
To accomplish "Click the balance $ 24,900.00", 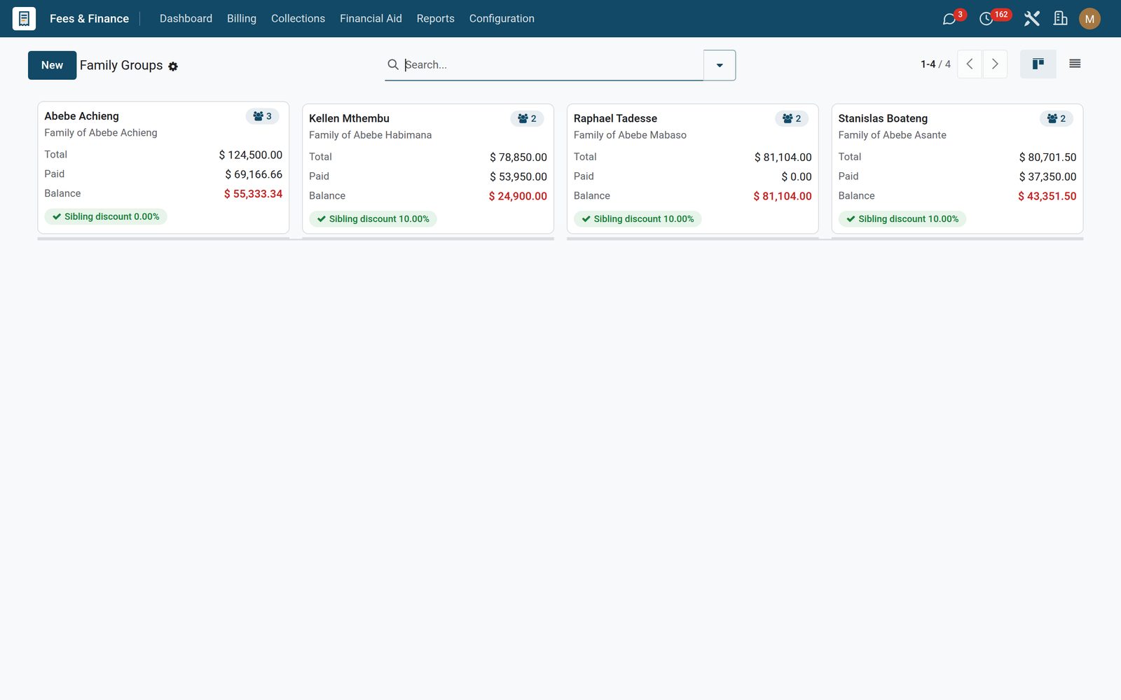I will tap(518, 196).
